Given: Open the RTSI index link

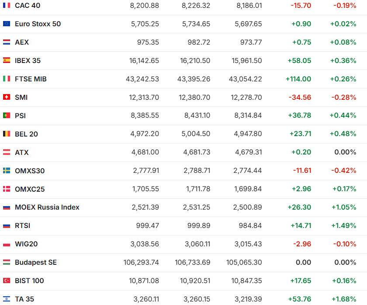Looking at the screenshot, I should (23, 226).
